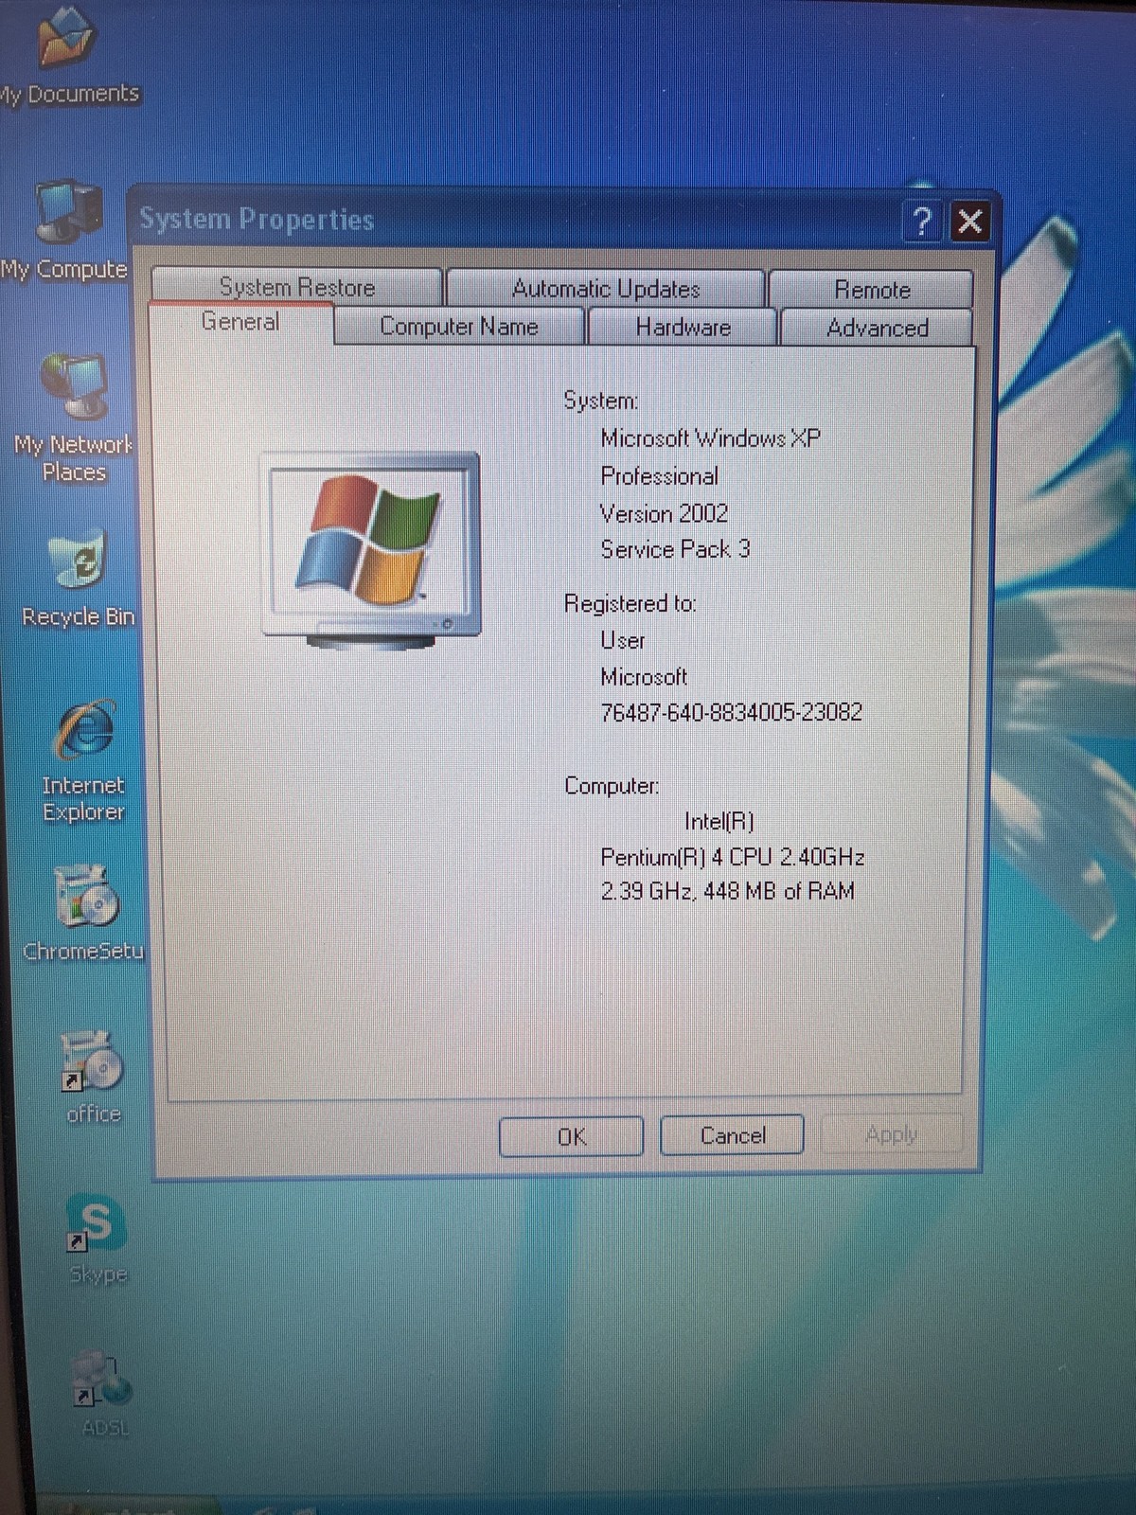This screenshot has width=1136, height=1515.
Task: Click the "Registered to:" label
Action: (630, 604)
